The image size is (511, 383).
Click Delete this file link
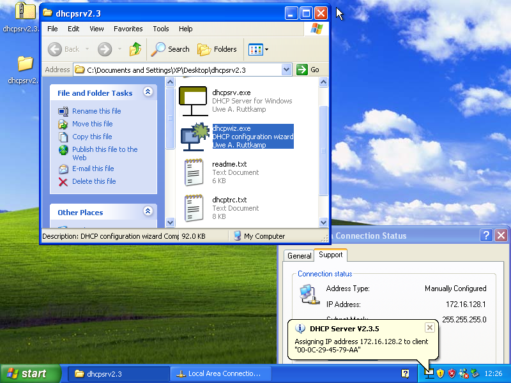pos(94,181)
